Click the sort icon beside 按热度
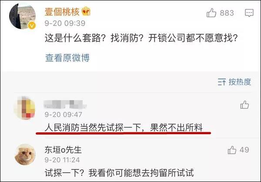The image size is (261, 182). coord(222,82)
